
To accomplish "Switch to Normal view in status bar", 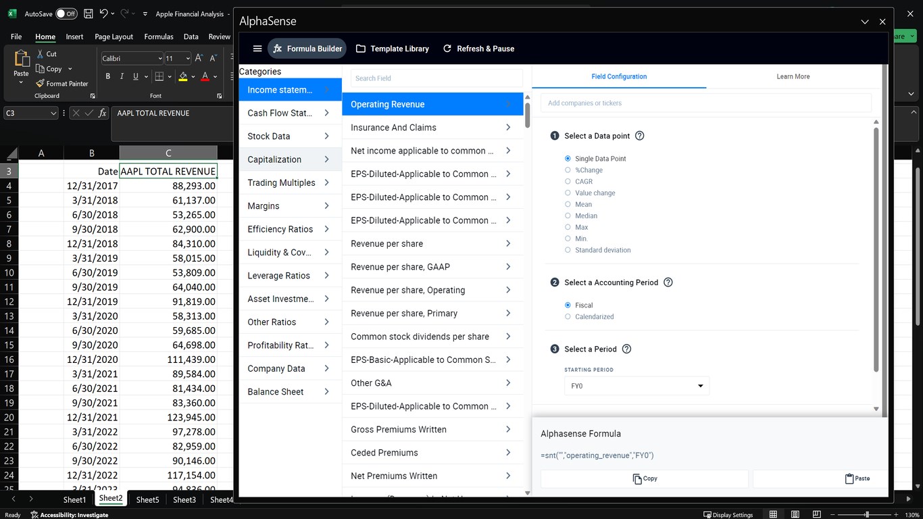I will click(x=773, y=515).
